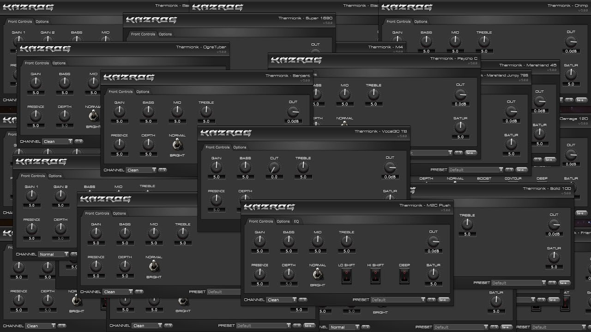Flip the Normal/Bright switch in OgreTuber window
591x332 pixels.
tap(94, 116)
